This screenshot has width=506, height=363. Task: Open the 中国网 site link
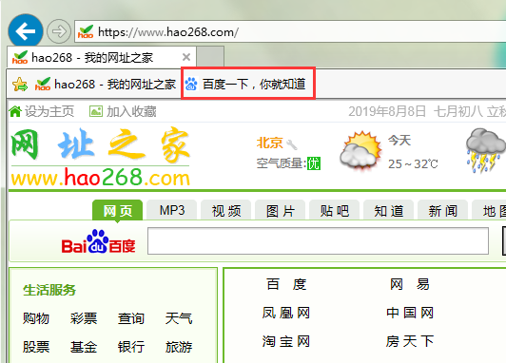(410, 313)
